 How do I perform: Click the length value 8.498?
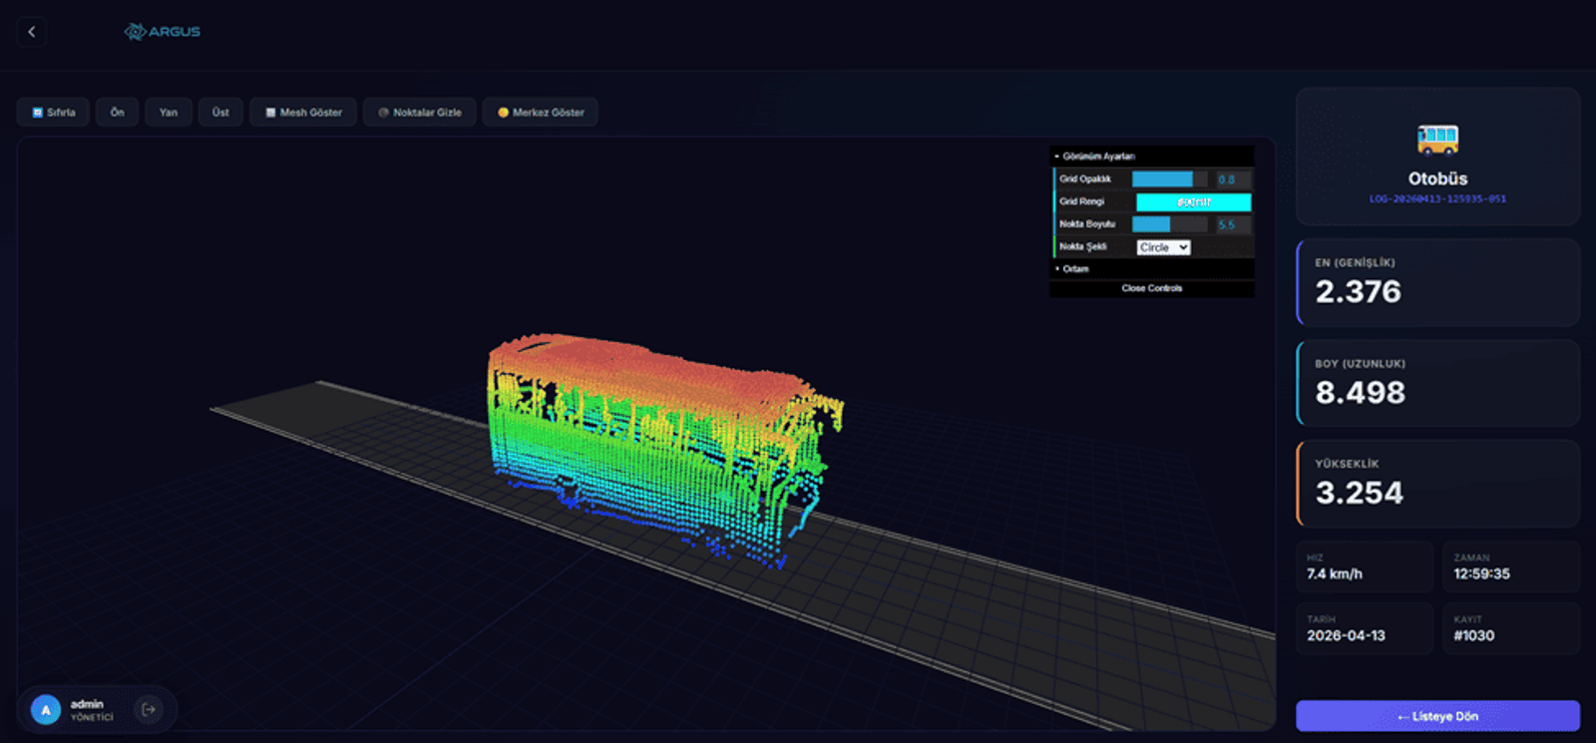click(x=1360, y=393)
